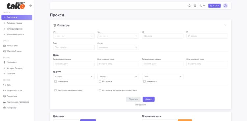The image size is (247, 121).
Task: Check Исключить under Заказы
Action: [100, 81]
